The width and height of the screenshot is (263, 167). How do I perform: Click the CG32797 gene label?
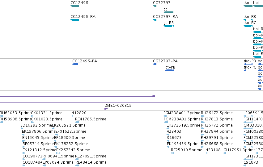(x=162, y=3)
